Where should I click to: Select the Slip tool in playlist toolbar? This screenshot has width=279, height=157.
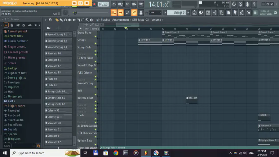coord(74,20)
